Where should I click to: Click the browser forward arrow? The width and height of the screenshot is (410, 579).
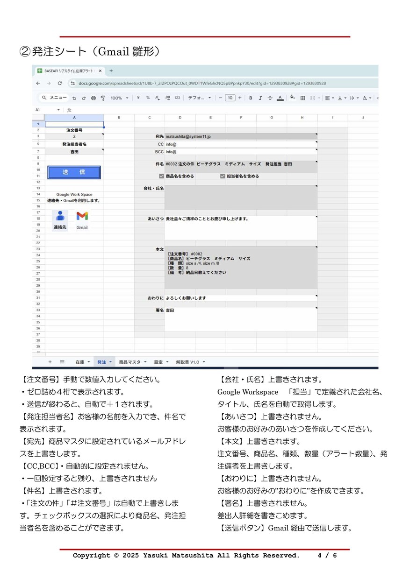pyautogui.click(x=49, y=83)
